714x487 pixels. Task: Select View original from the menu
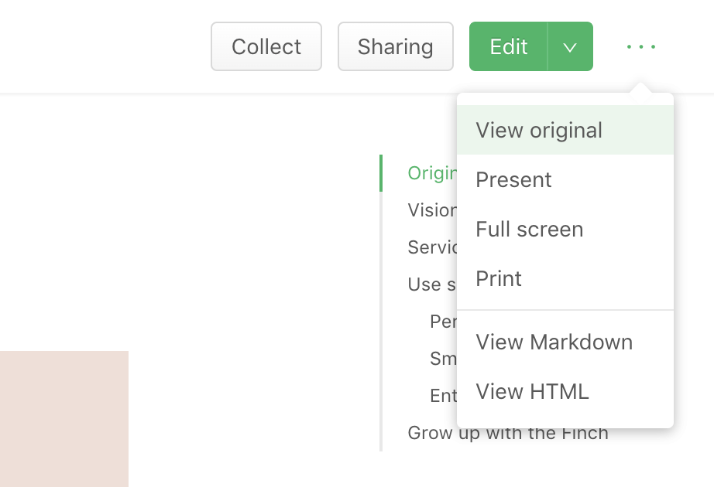tap(539, 130)
